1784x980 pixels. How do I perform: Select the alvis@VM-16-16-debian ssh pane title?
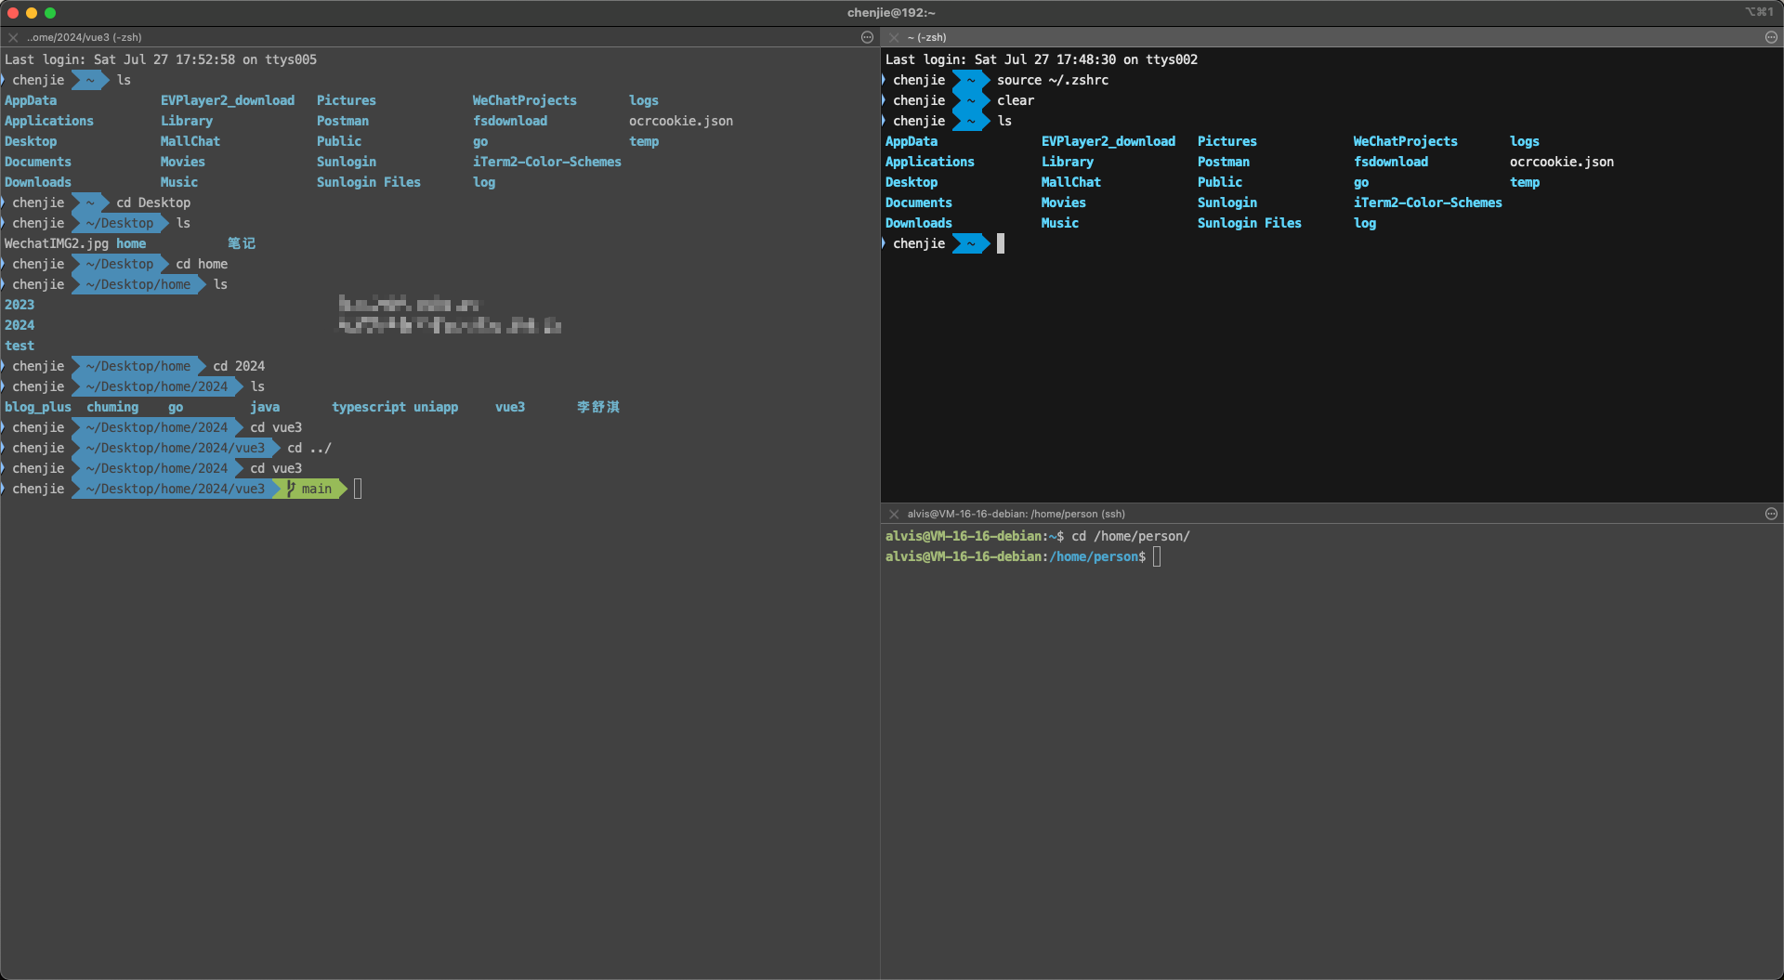click(x=1016, y=514)
